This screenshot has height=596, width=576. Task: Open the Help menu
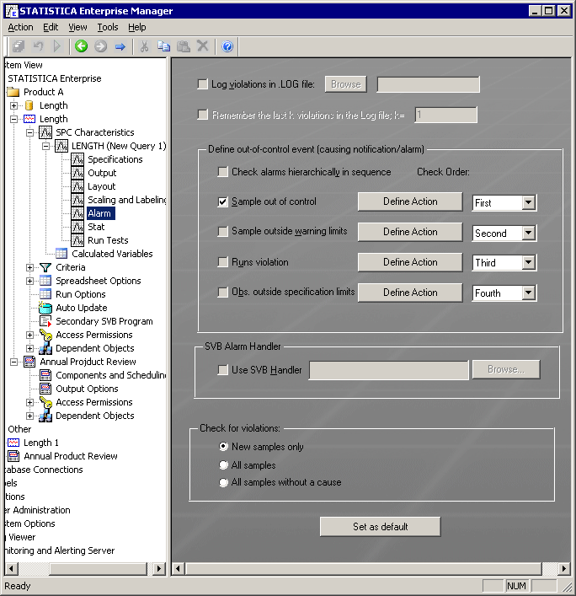(x=136, y=27)
